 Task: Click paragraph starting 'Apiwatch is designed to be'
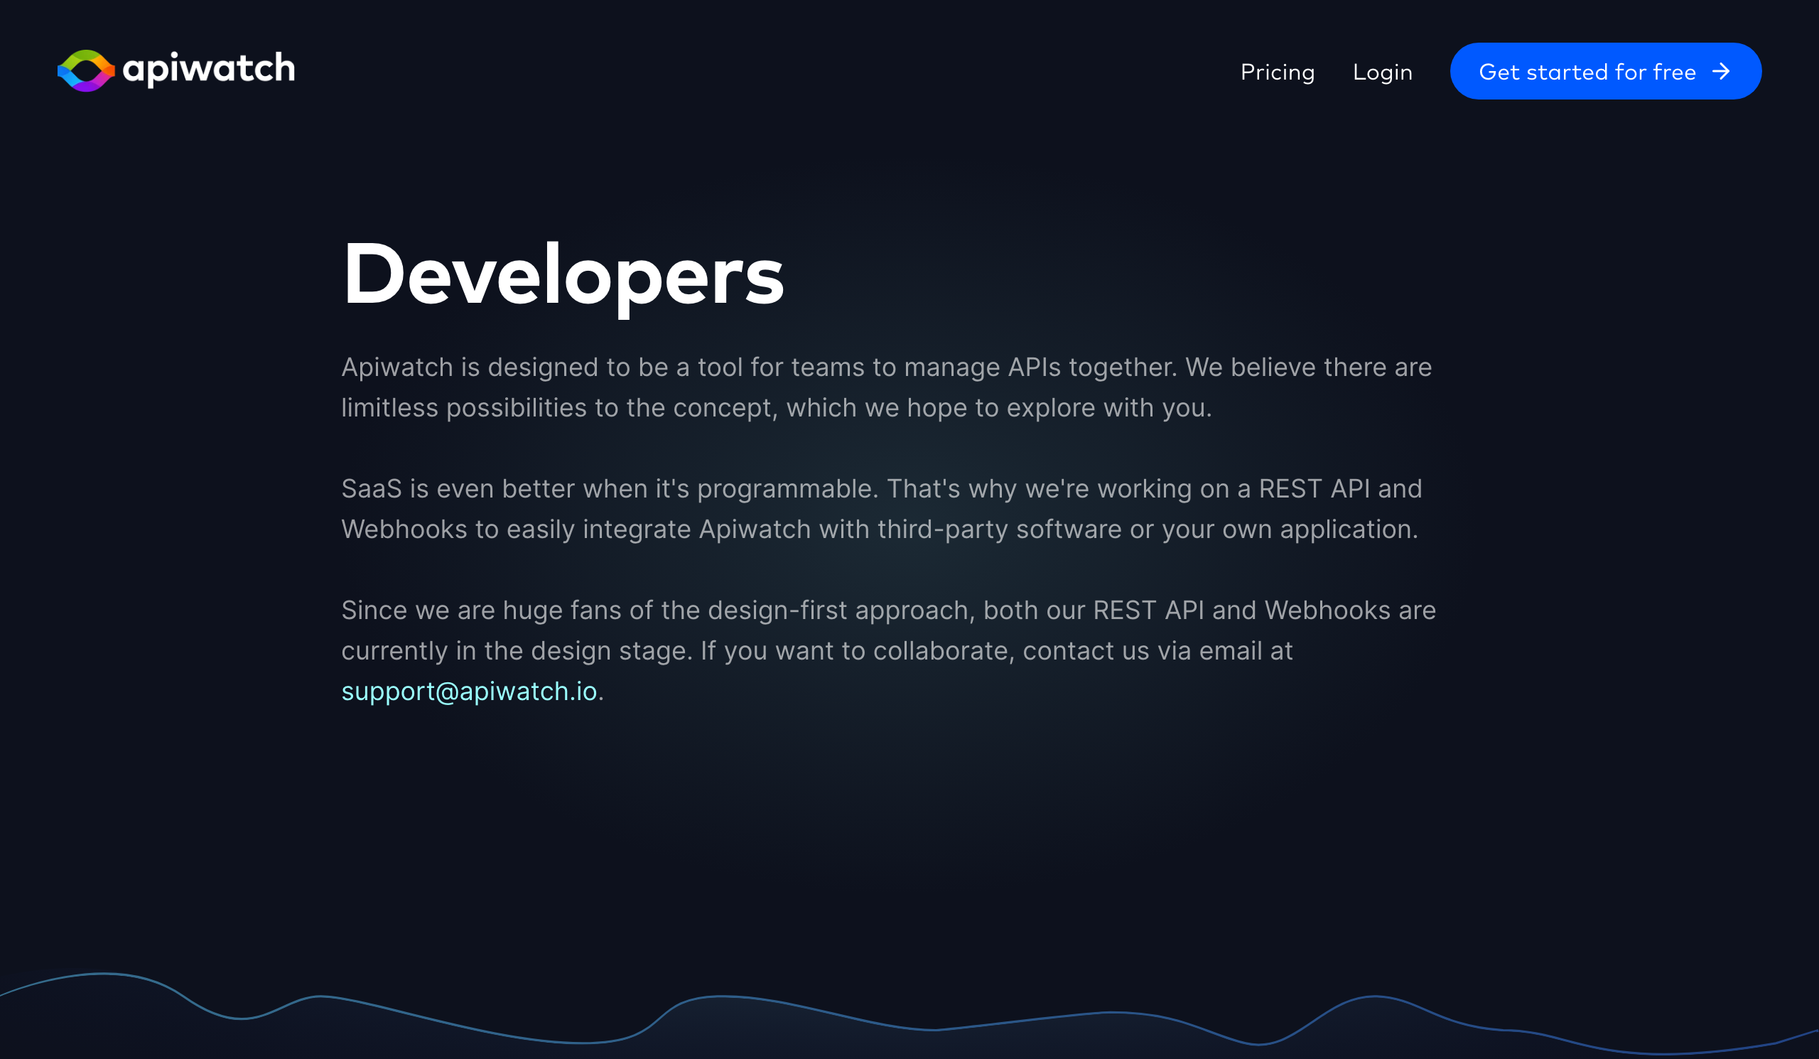tap(885, 387)
